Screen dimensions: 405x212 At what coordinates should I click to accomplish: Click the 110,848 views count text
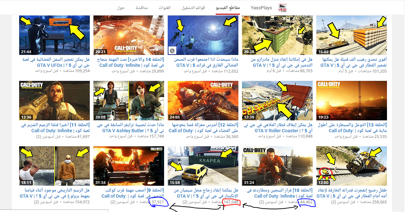pyautogui.click(x=299, y=136)
